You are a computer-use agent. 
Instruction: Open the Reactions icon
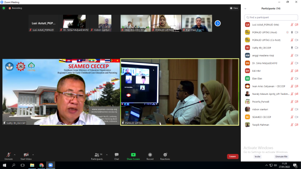(x=165, y=154)
